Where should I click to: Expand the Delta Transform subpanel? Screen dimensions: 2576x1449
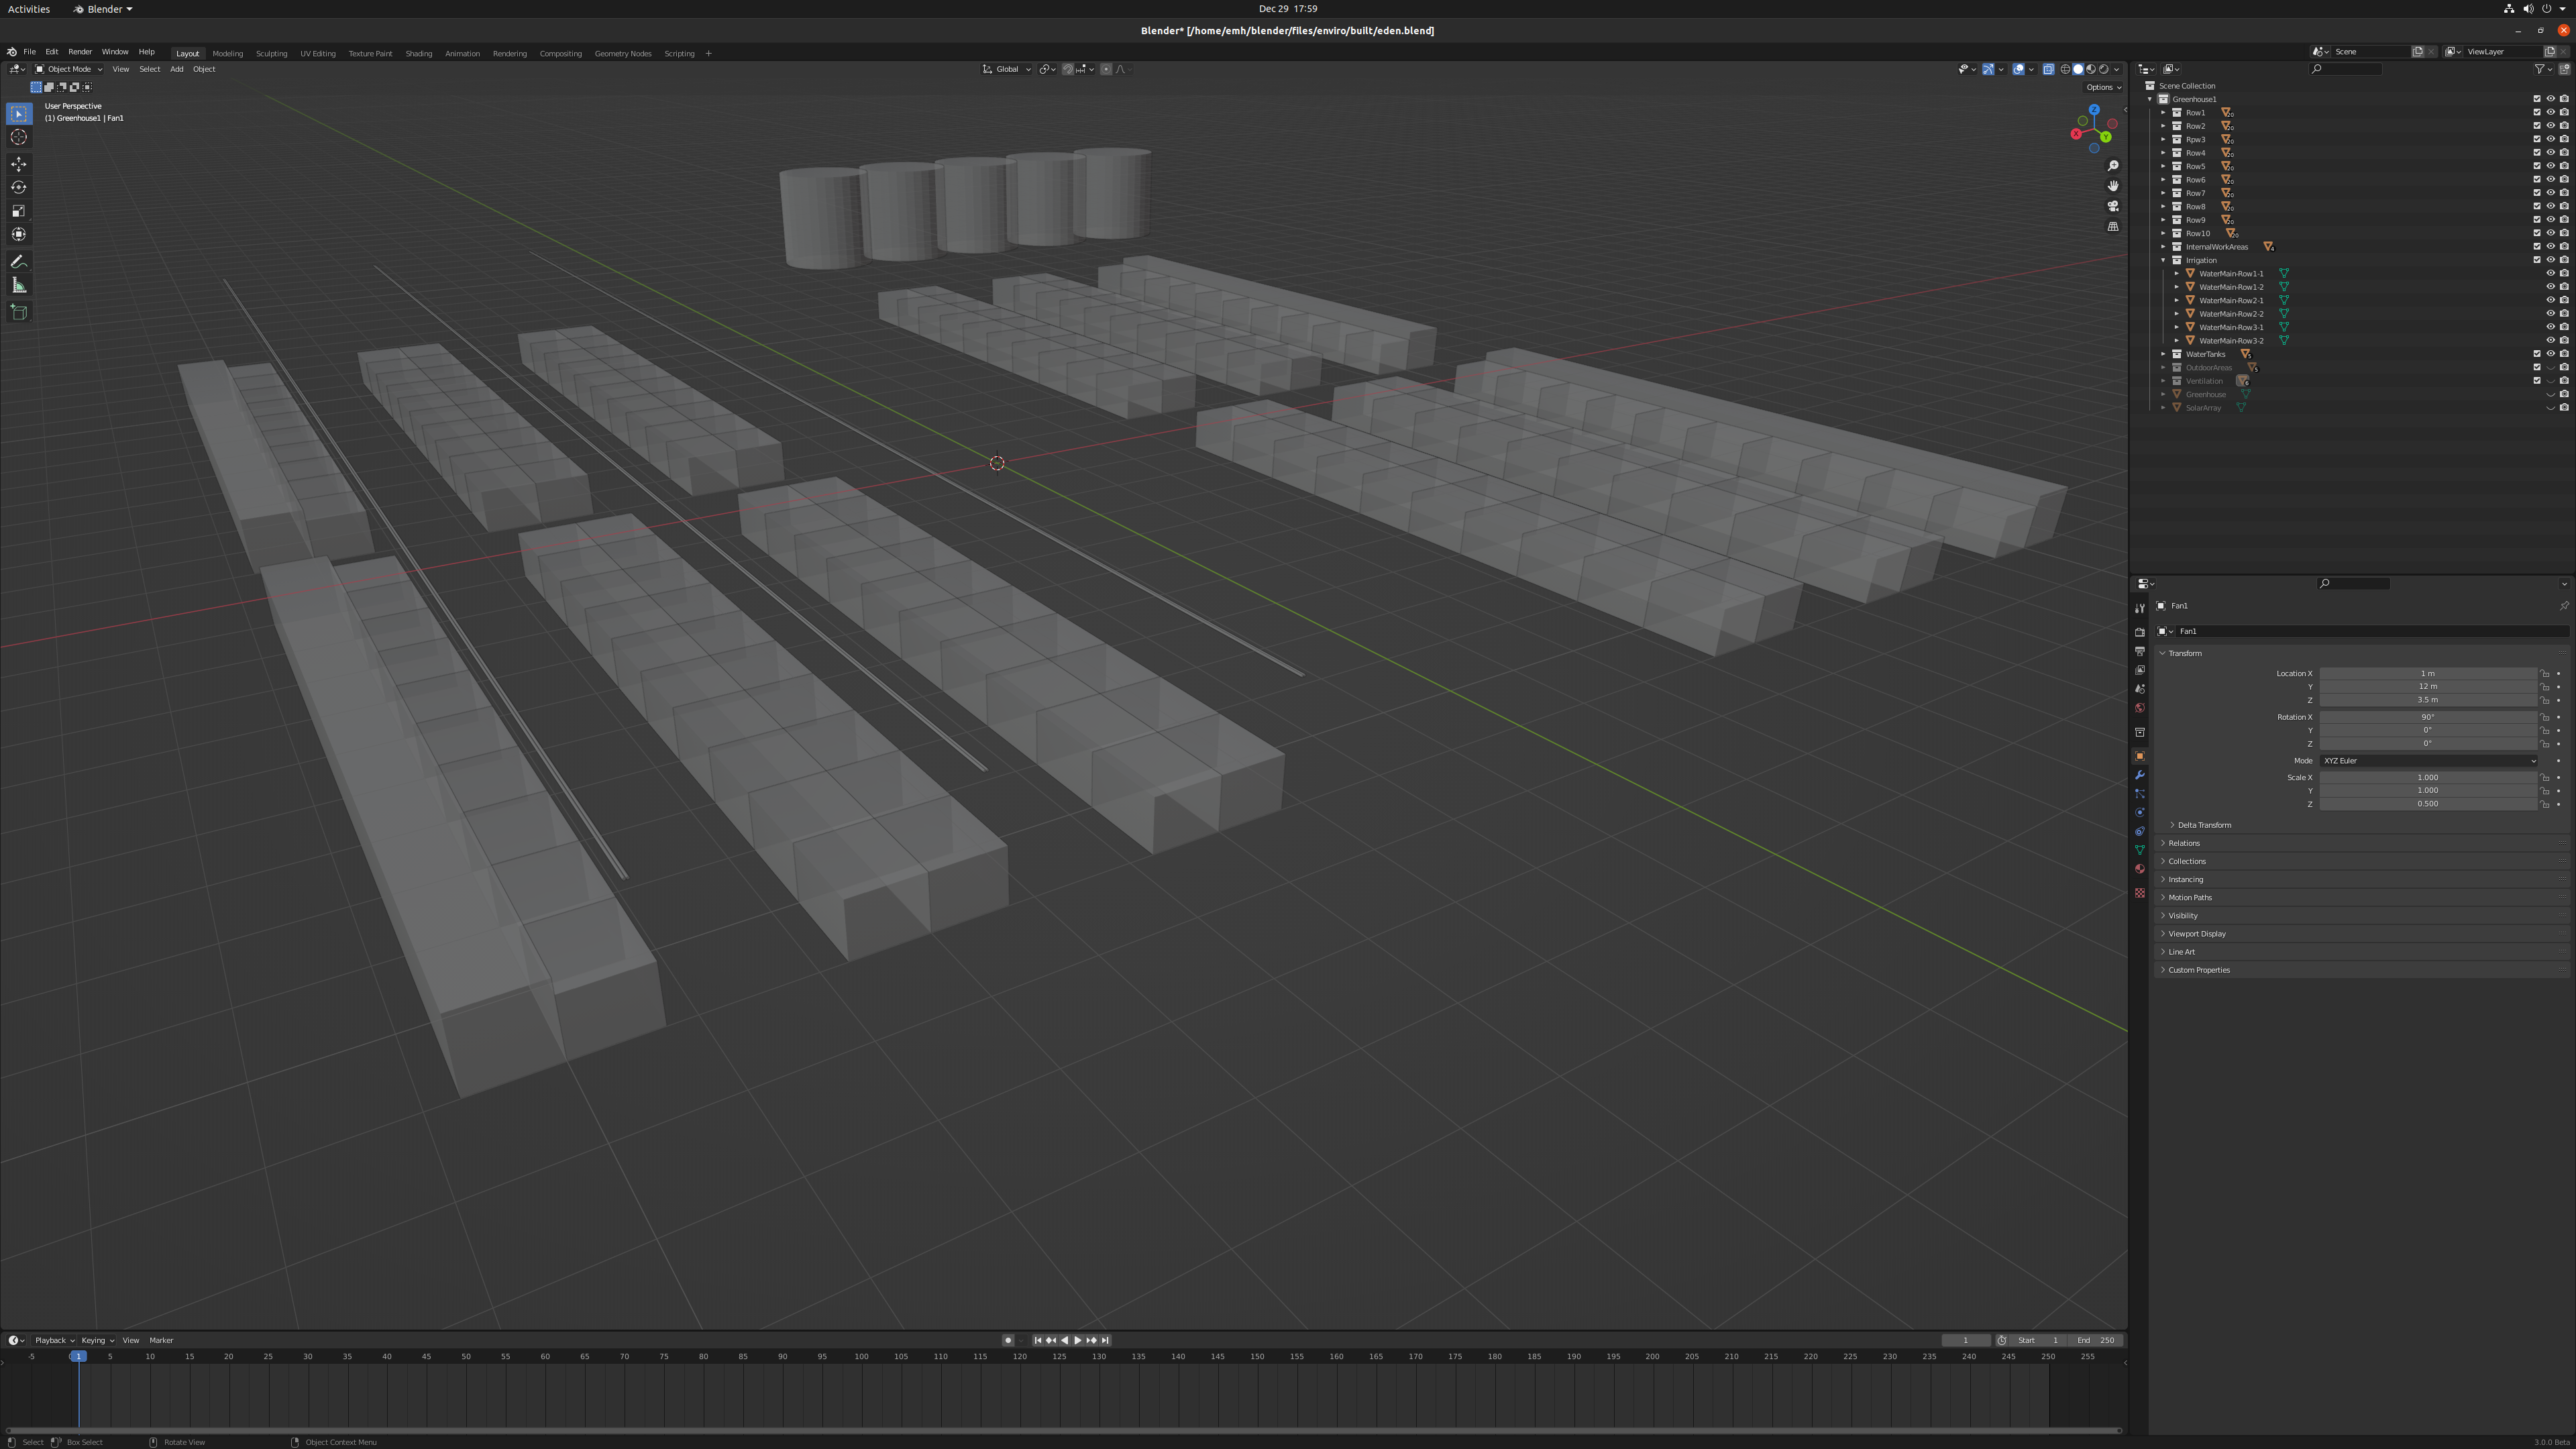coord(2204,825)
